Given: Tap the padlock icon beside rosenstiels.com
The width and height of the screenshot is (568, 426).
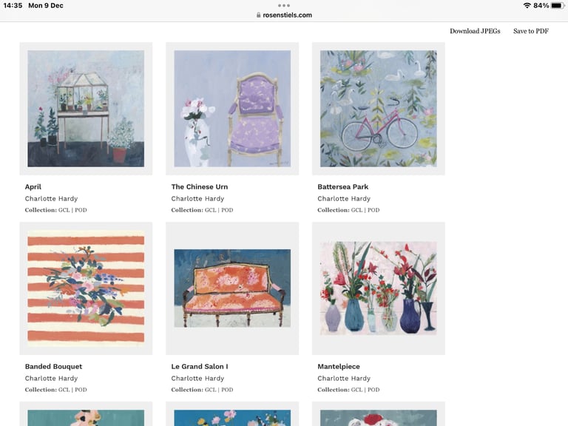Looking at the screenshot, I should (x=258, y=15).
